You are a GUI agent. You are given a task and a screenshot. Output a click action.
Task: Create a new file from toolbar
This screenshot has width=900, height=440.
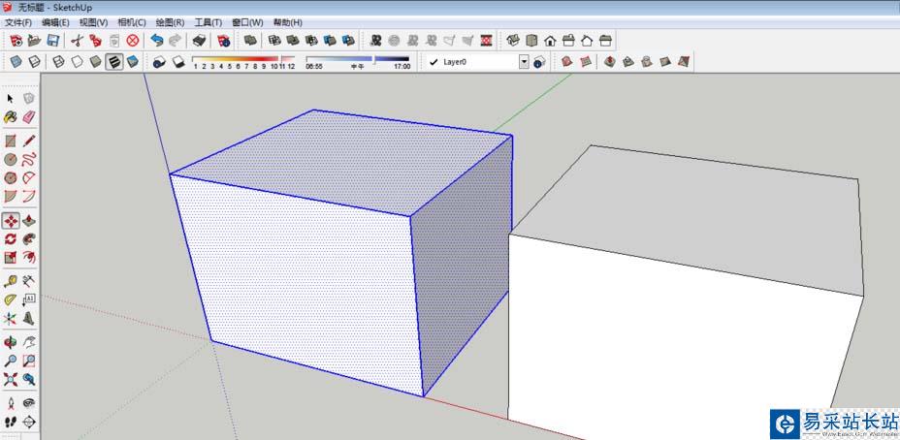click(16, 40)
